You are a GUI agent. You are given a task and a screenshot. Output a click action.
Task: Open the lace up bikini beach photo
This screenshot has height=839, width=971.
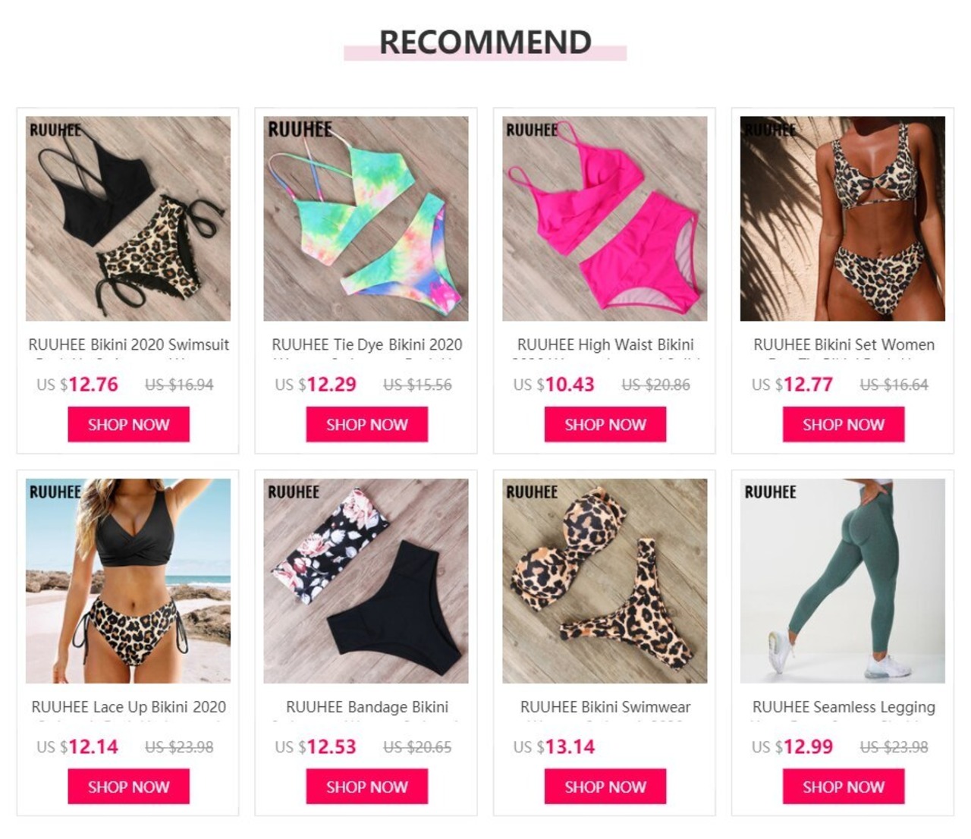pos(128,581)
